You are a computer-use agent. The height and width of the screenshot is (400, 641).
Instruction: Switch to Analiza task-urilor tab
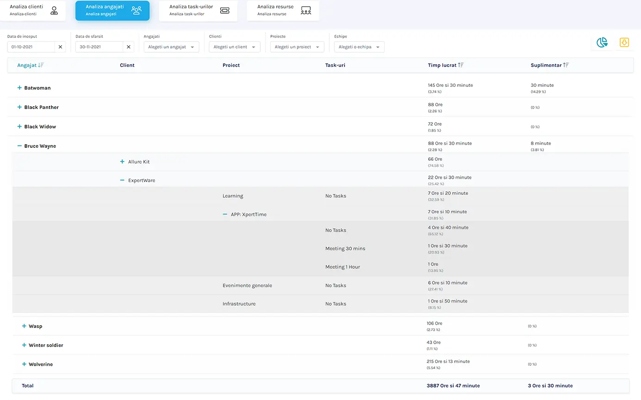pos(198,10)
